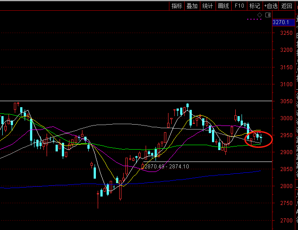Open F10 company info
298x230 pixels.
[239, 6]
